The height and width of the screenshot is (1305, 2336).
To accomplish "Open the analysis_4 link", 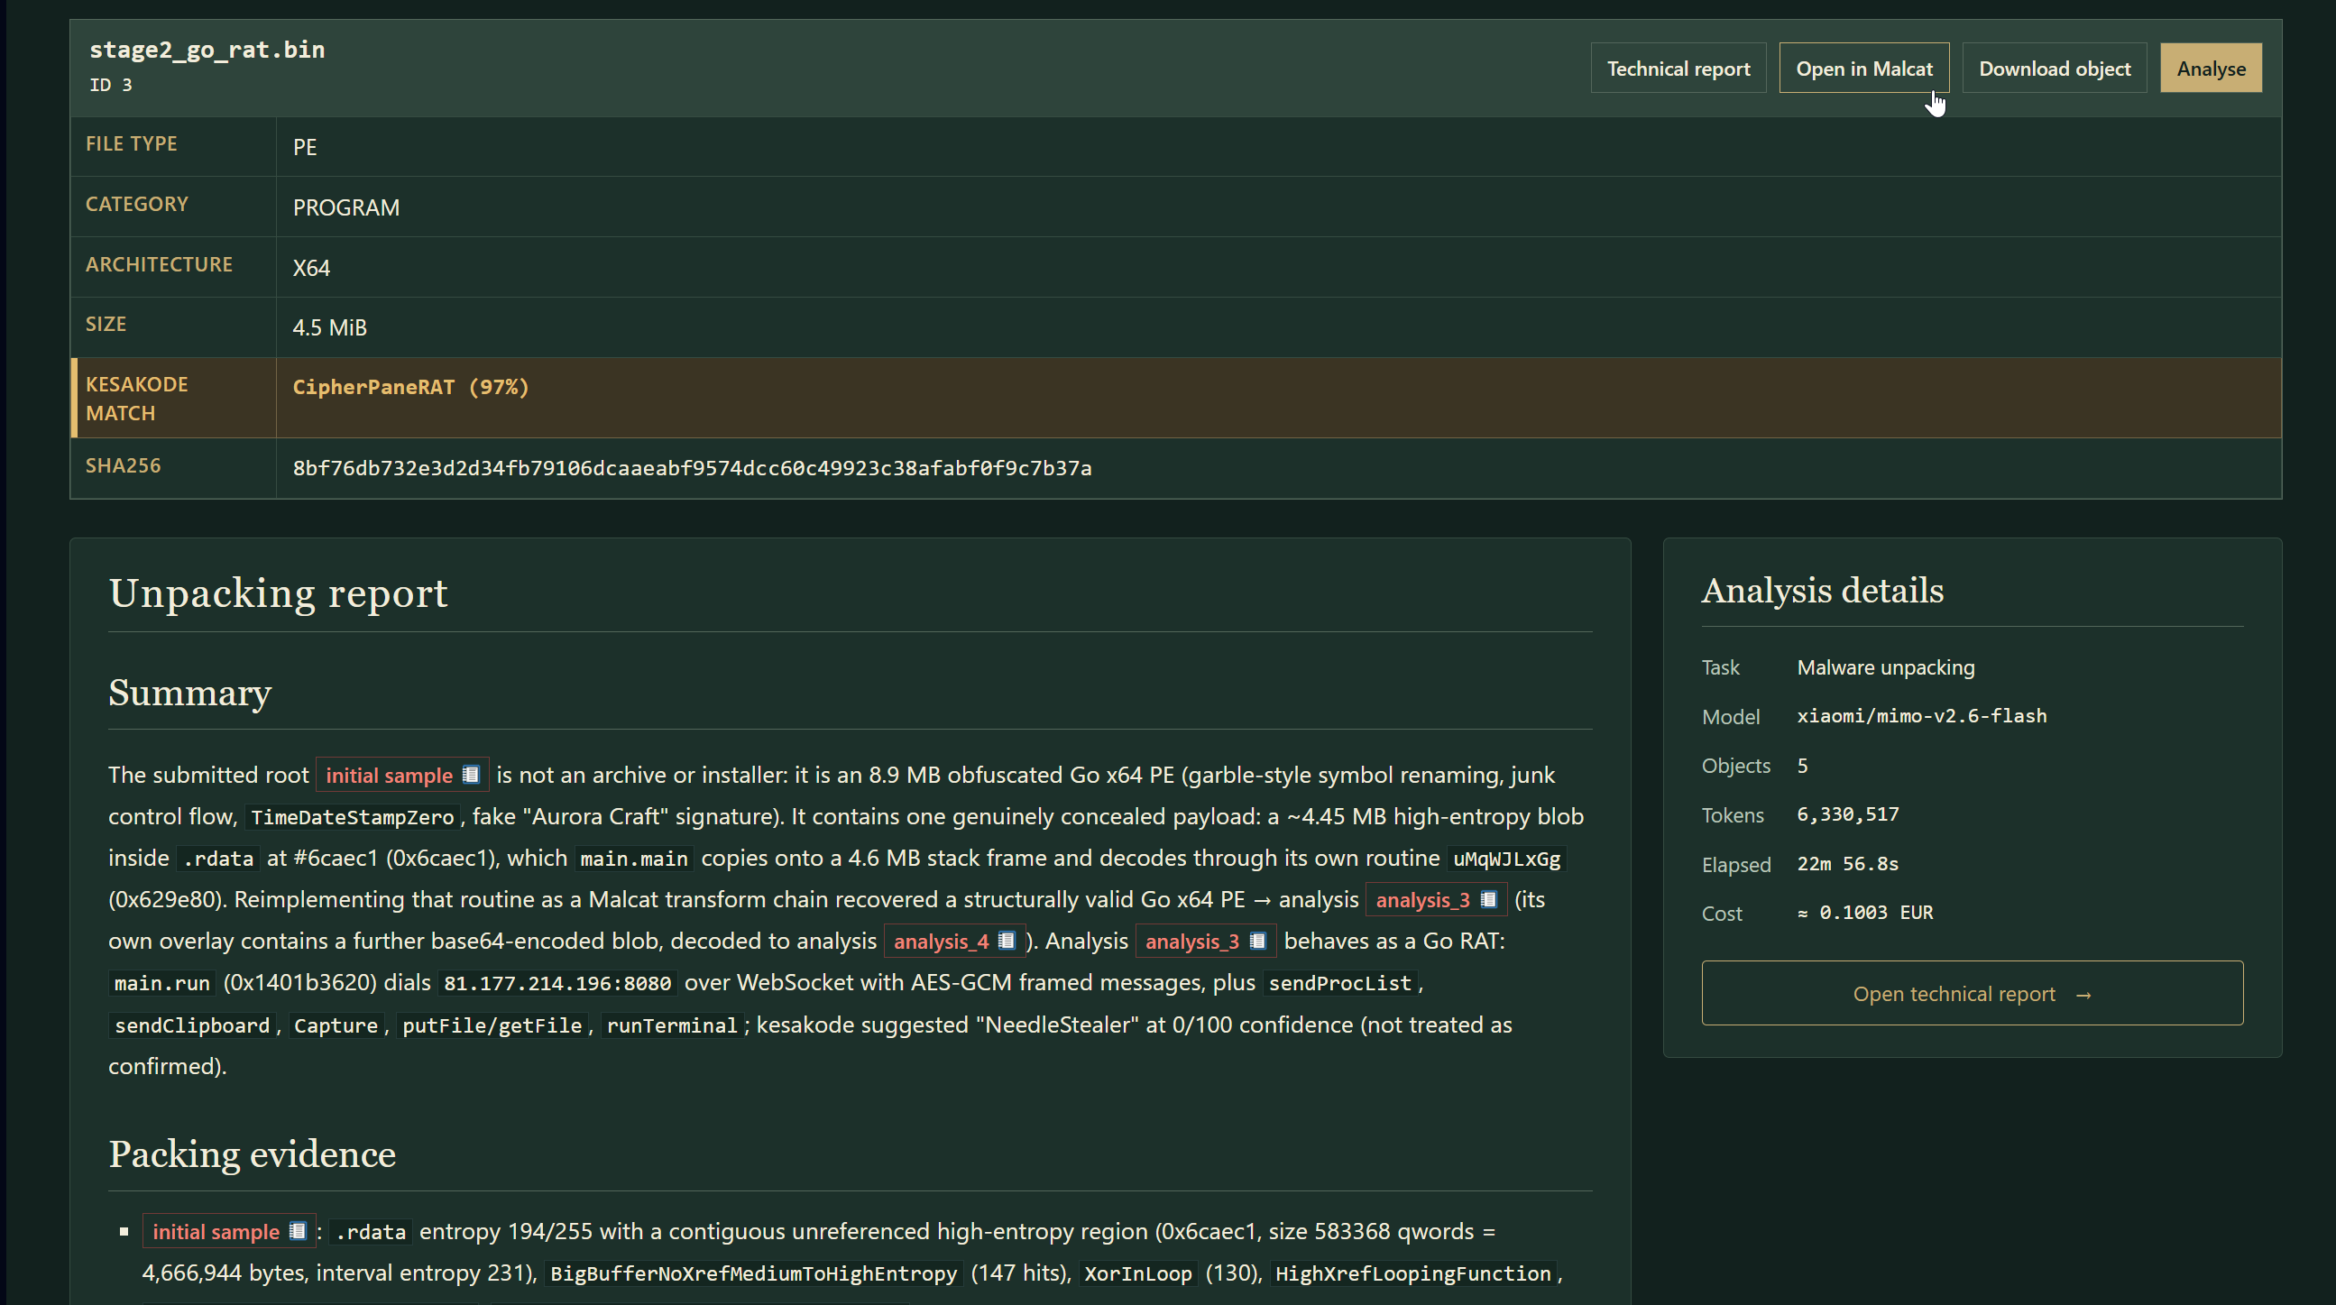I will [x=941, y=942].
